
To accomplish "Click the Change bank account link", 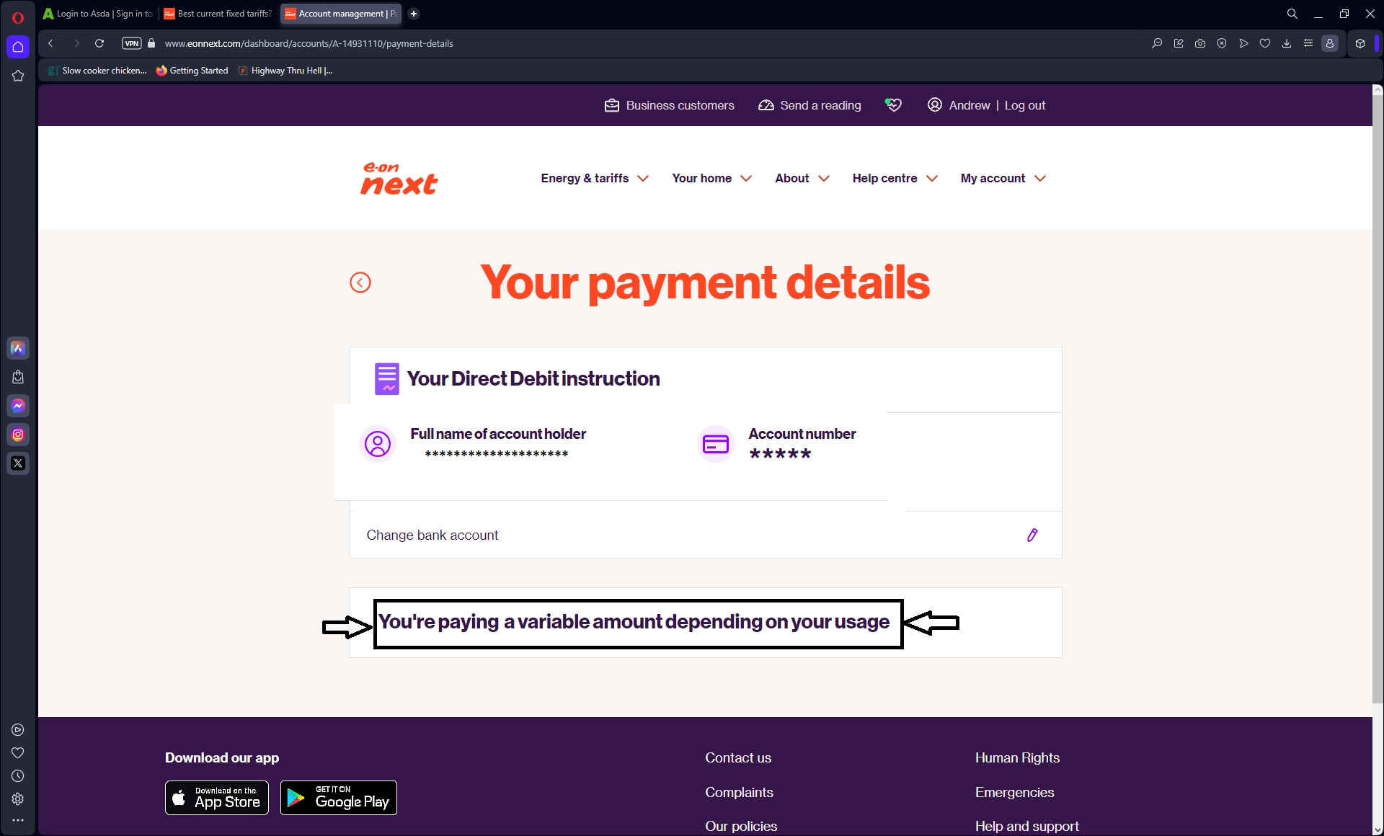I will [433, 535].
